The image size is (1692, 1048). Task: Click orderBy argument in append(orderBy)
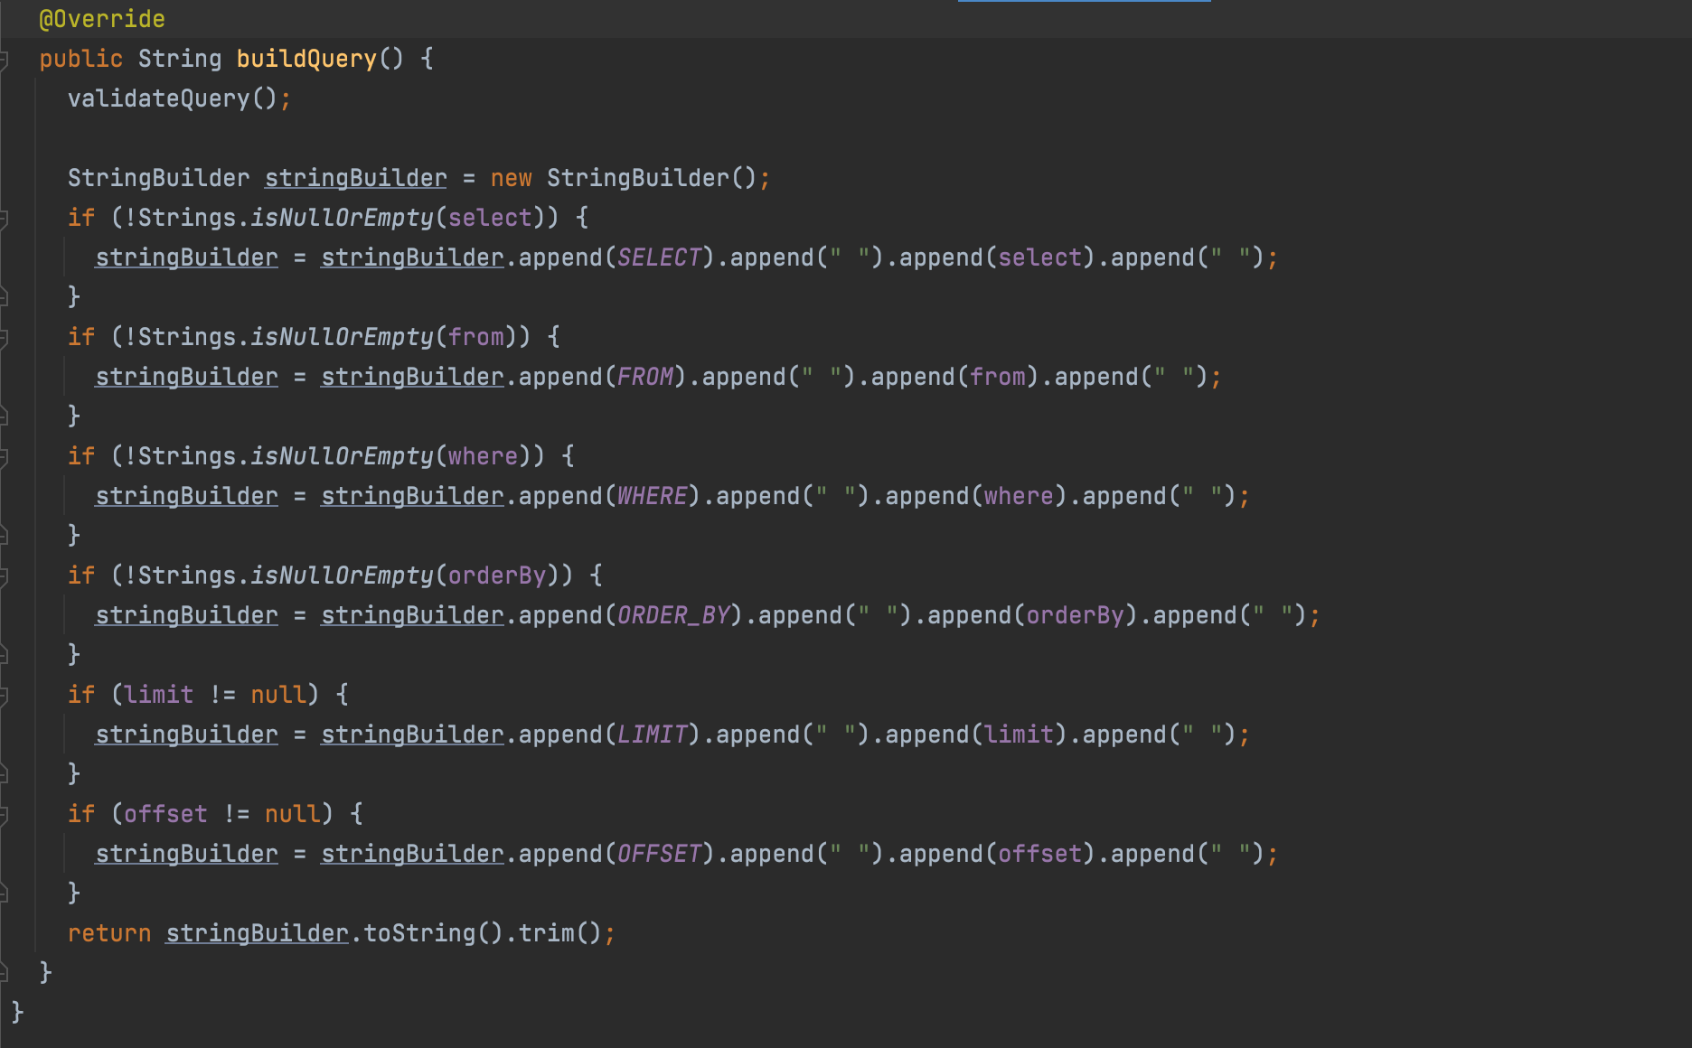(x=1075, y=615)
